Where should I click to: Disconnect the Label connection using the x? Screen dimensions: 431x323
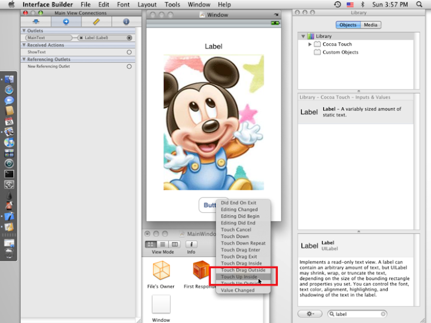coord(81,38)
